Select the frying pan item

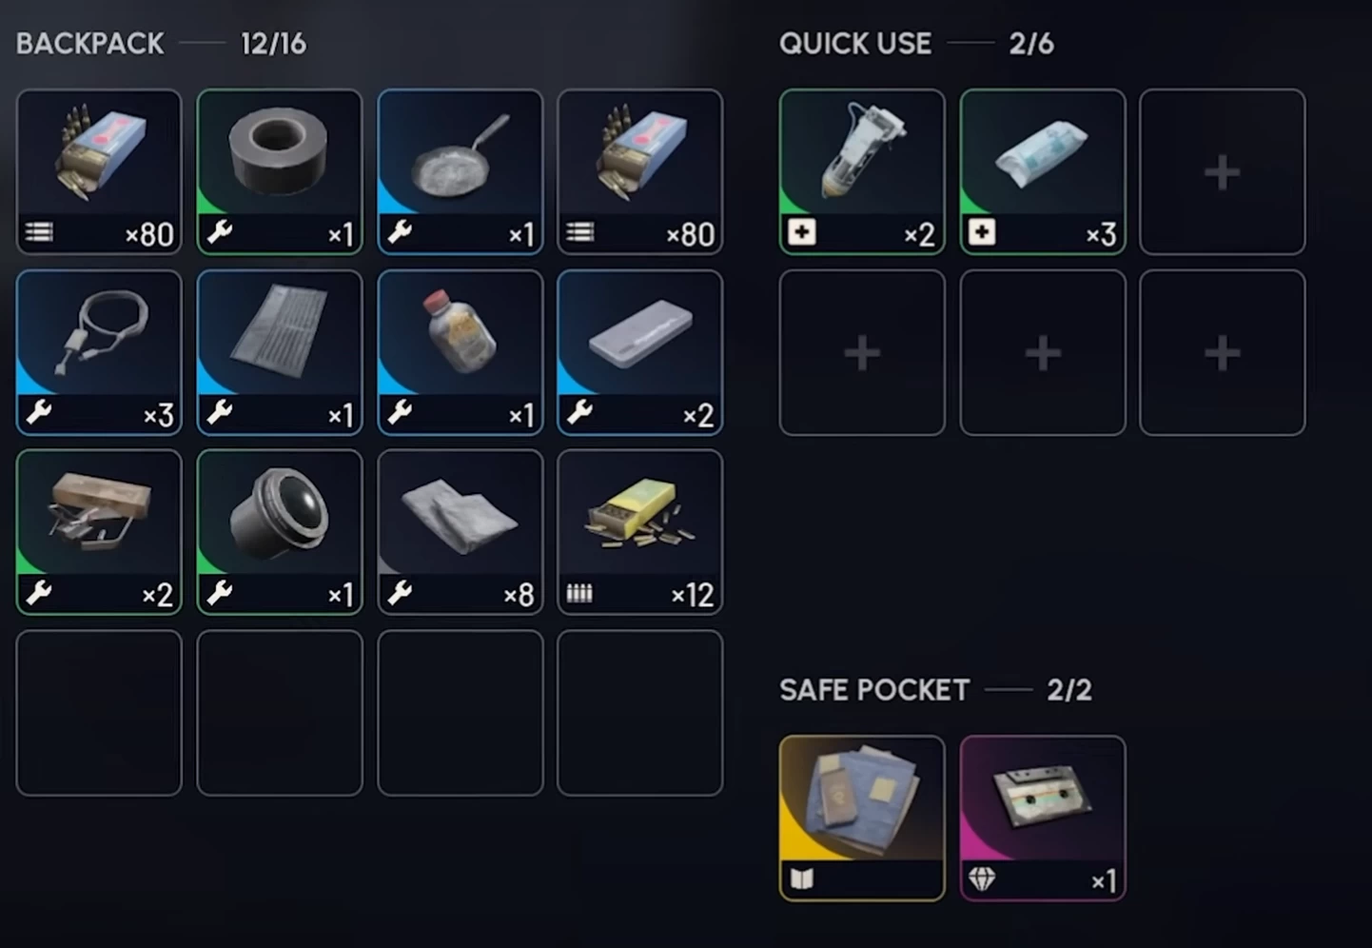coord(461,172)
